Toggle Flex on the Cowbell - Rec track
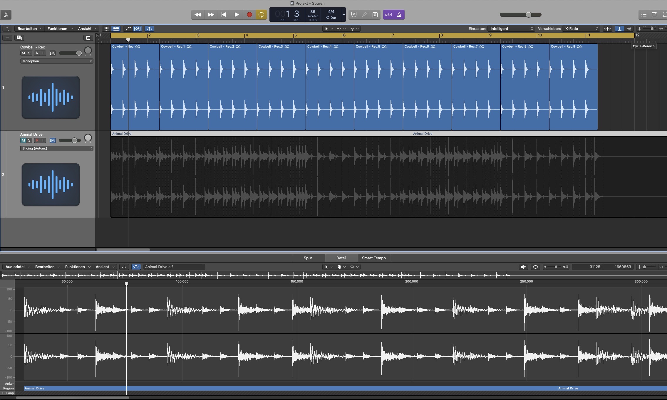 53,53
